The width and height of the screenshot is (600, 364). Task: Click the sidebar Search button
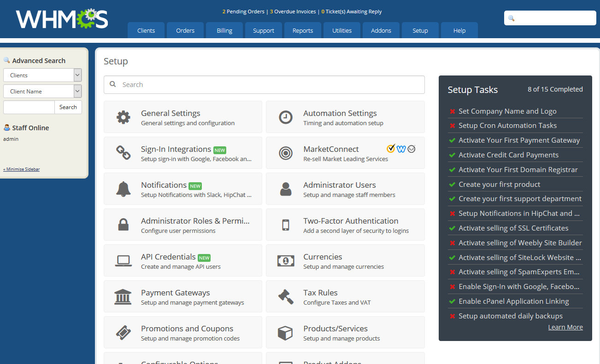(68, 107)
